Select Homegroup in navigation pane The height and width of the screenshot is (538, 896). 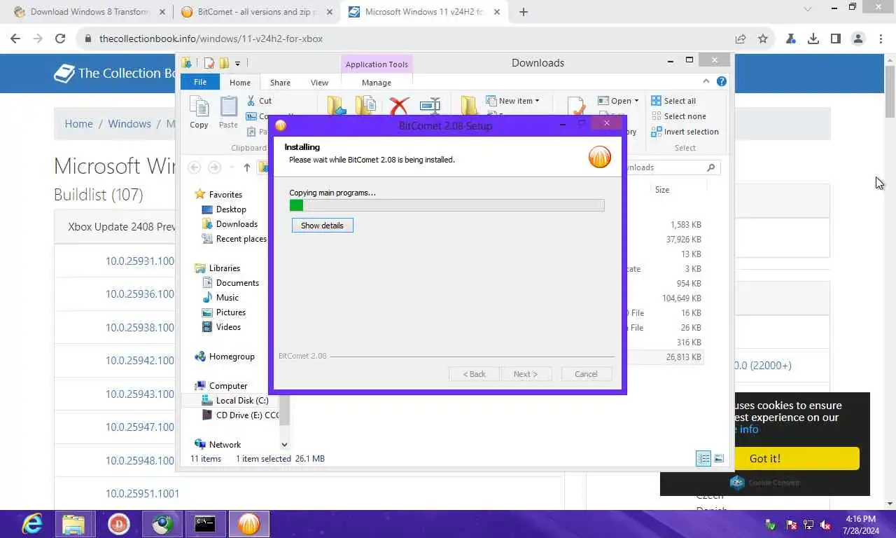(x=225, y=357)
